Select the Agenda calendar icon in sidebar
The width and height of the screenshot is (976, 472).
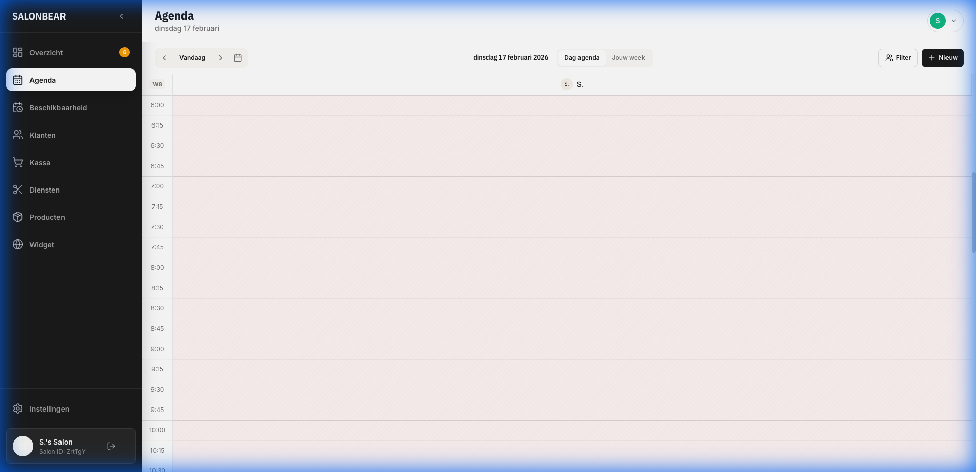18,80
